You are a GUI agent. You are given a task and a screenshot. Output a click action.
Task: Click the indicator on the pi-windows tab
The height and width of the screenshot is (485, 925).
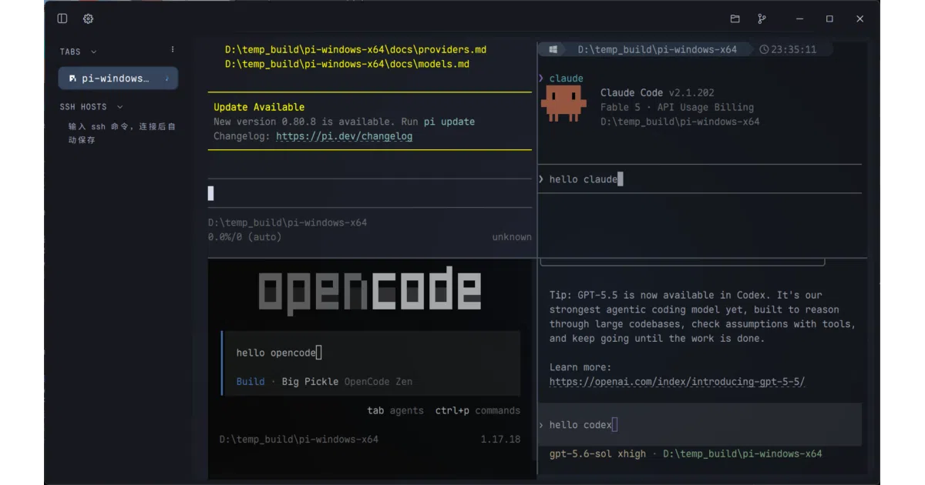[167, 79]
